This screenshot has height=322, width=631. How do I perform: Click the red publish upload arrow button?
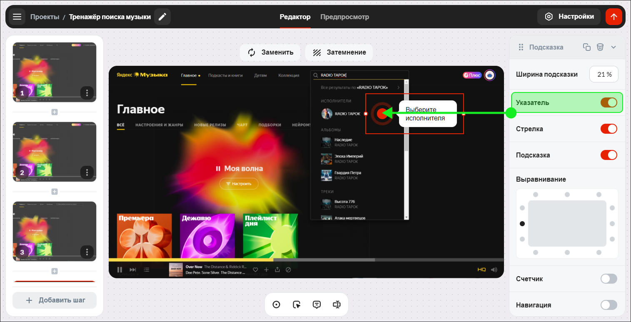click(x=614, y=17)
